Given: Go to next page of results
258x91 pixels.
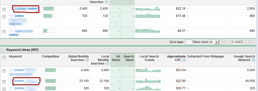Looking at the screenshot, I should tap(246, 42).
